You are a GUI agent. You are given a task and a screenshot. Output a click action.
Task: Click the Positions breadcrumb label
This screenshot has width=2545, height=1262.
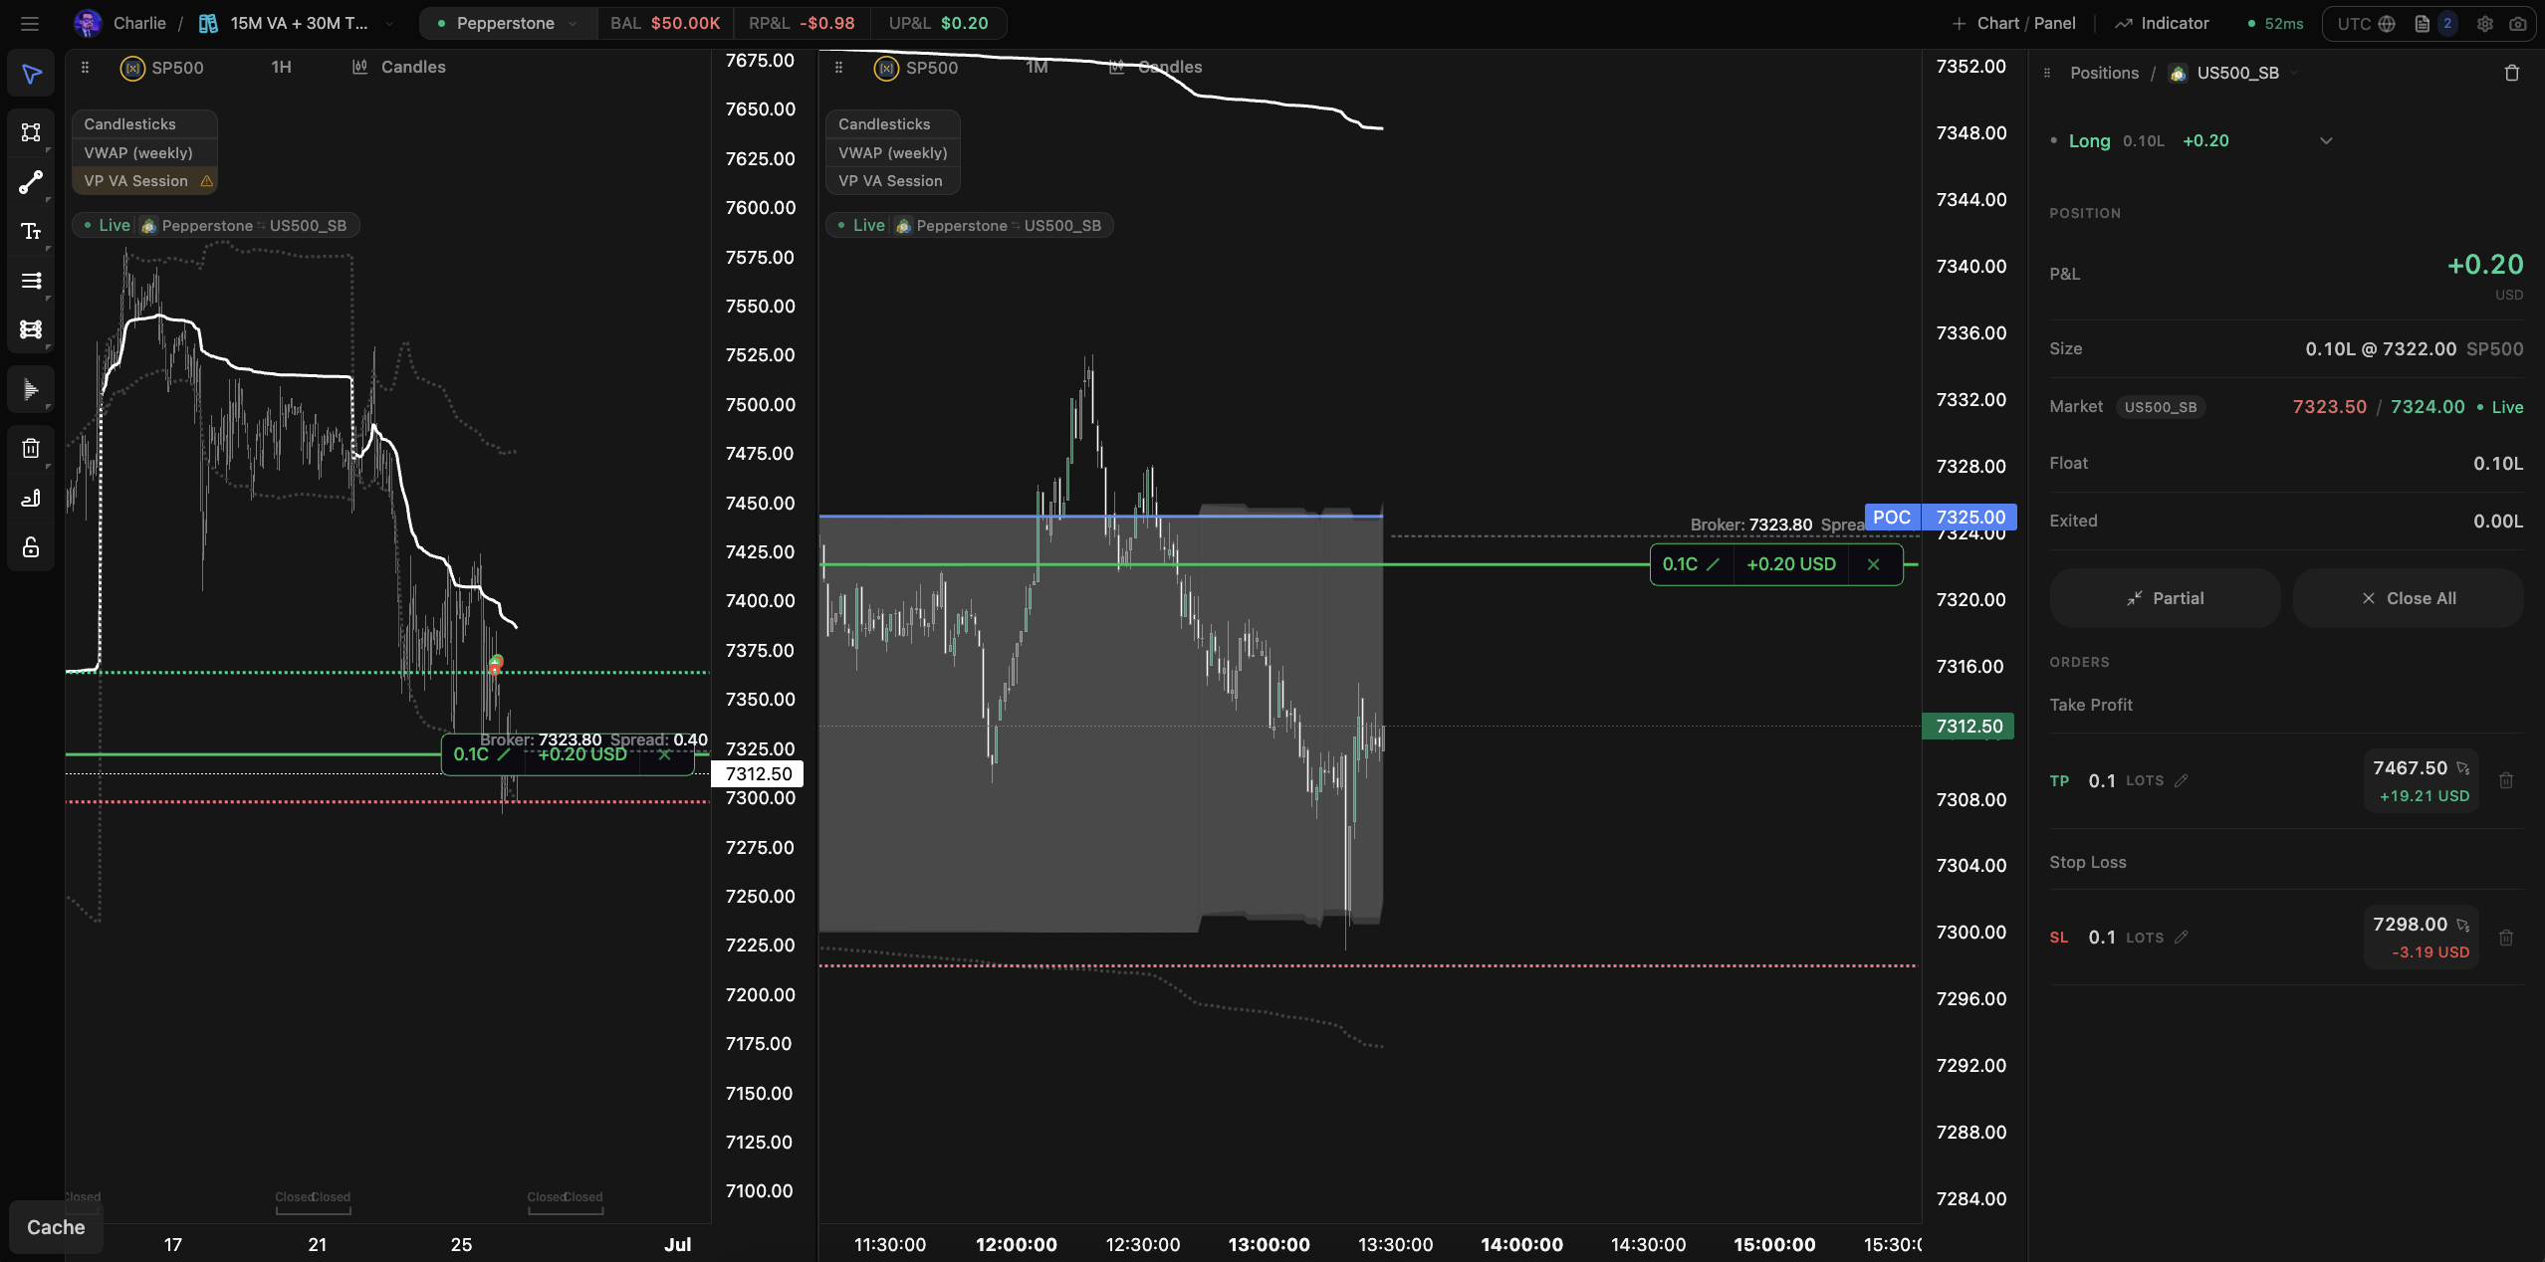pyautogui.click(x=2104, y=73)
